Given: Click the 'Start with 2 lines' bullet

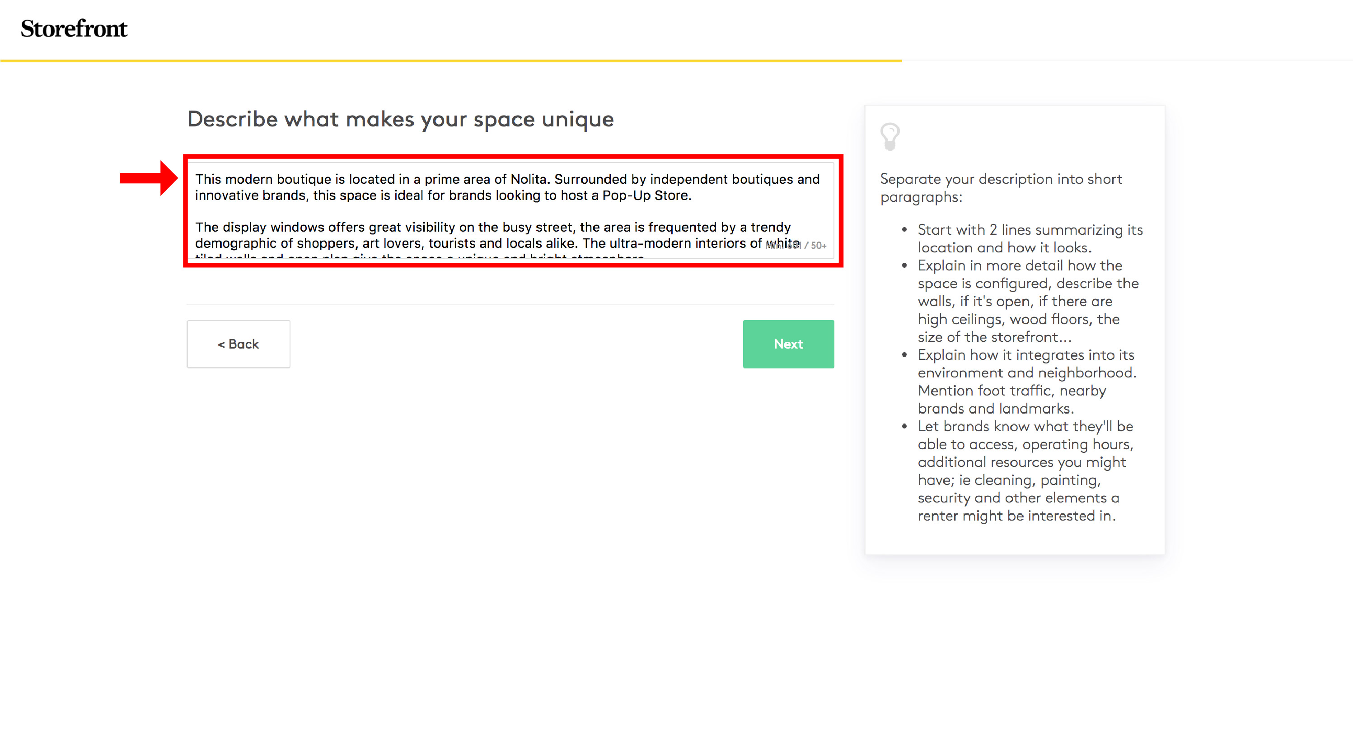Looking at the screenshot, I should coord(1030,238).
